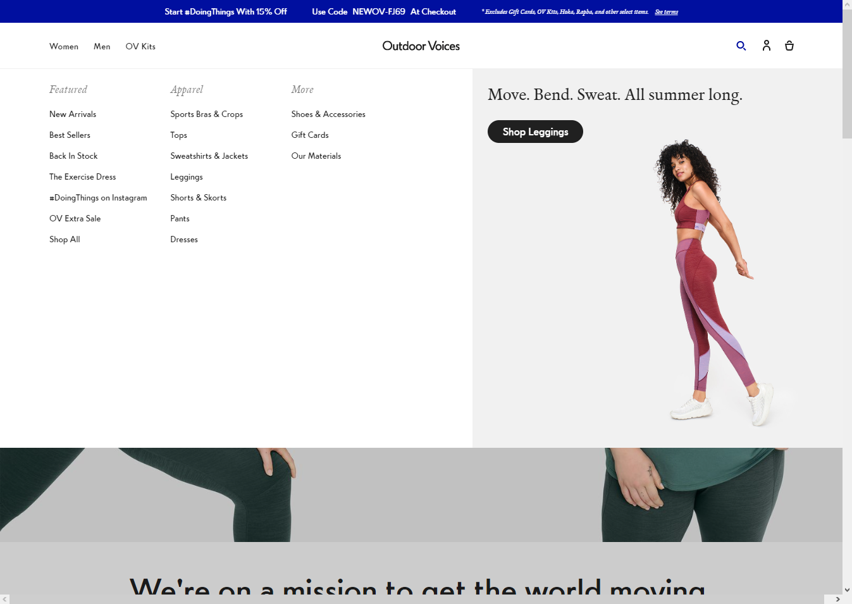Go to New Arrivals
852x604 pixels.
click(73, 114)
